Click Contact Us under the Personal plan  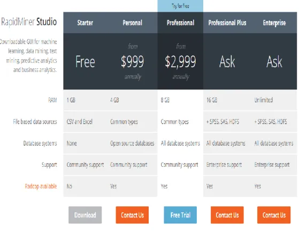[x=132, y=215]
